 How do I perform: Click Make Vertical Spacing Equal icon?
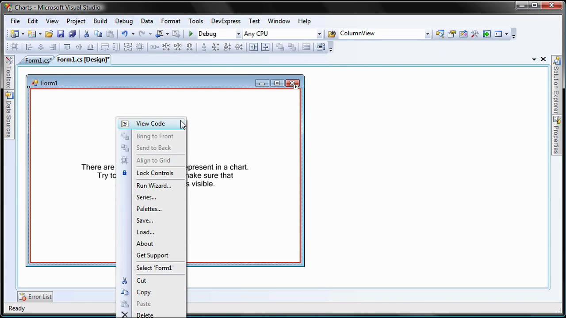tap(204, 47)
